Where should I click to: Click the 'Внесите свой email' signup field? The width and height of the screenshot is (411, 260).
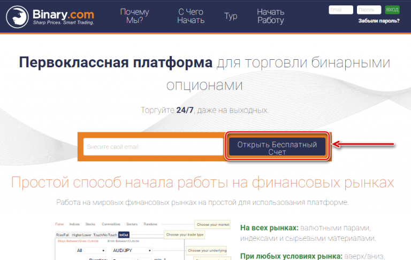pos(154,147)
